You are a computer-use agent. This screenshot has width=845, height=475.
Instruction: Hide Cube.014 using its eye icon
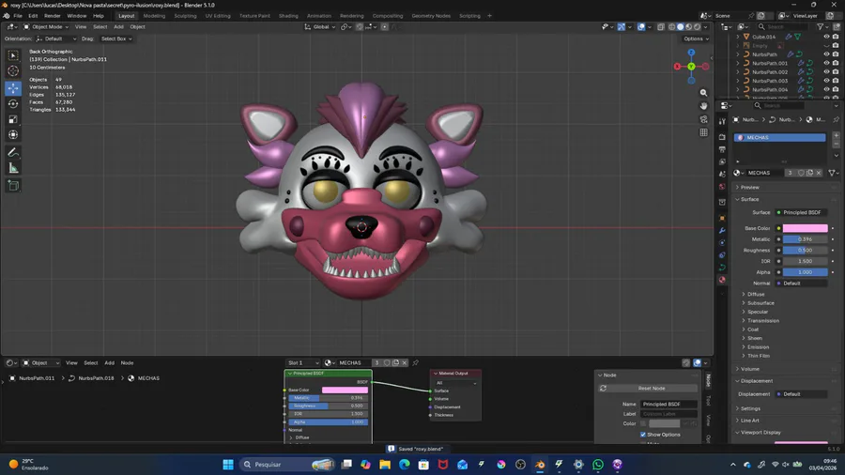[x=826, y=37]
